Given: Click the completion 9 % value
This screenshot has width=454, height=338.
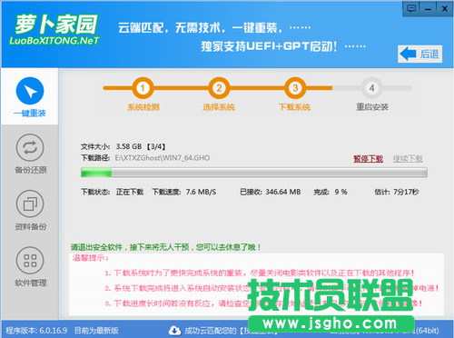Looking at the screenshot, I should tap(340, 192).
